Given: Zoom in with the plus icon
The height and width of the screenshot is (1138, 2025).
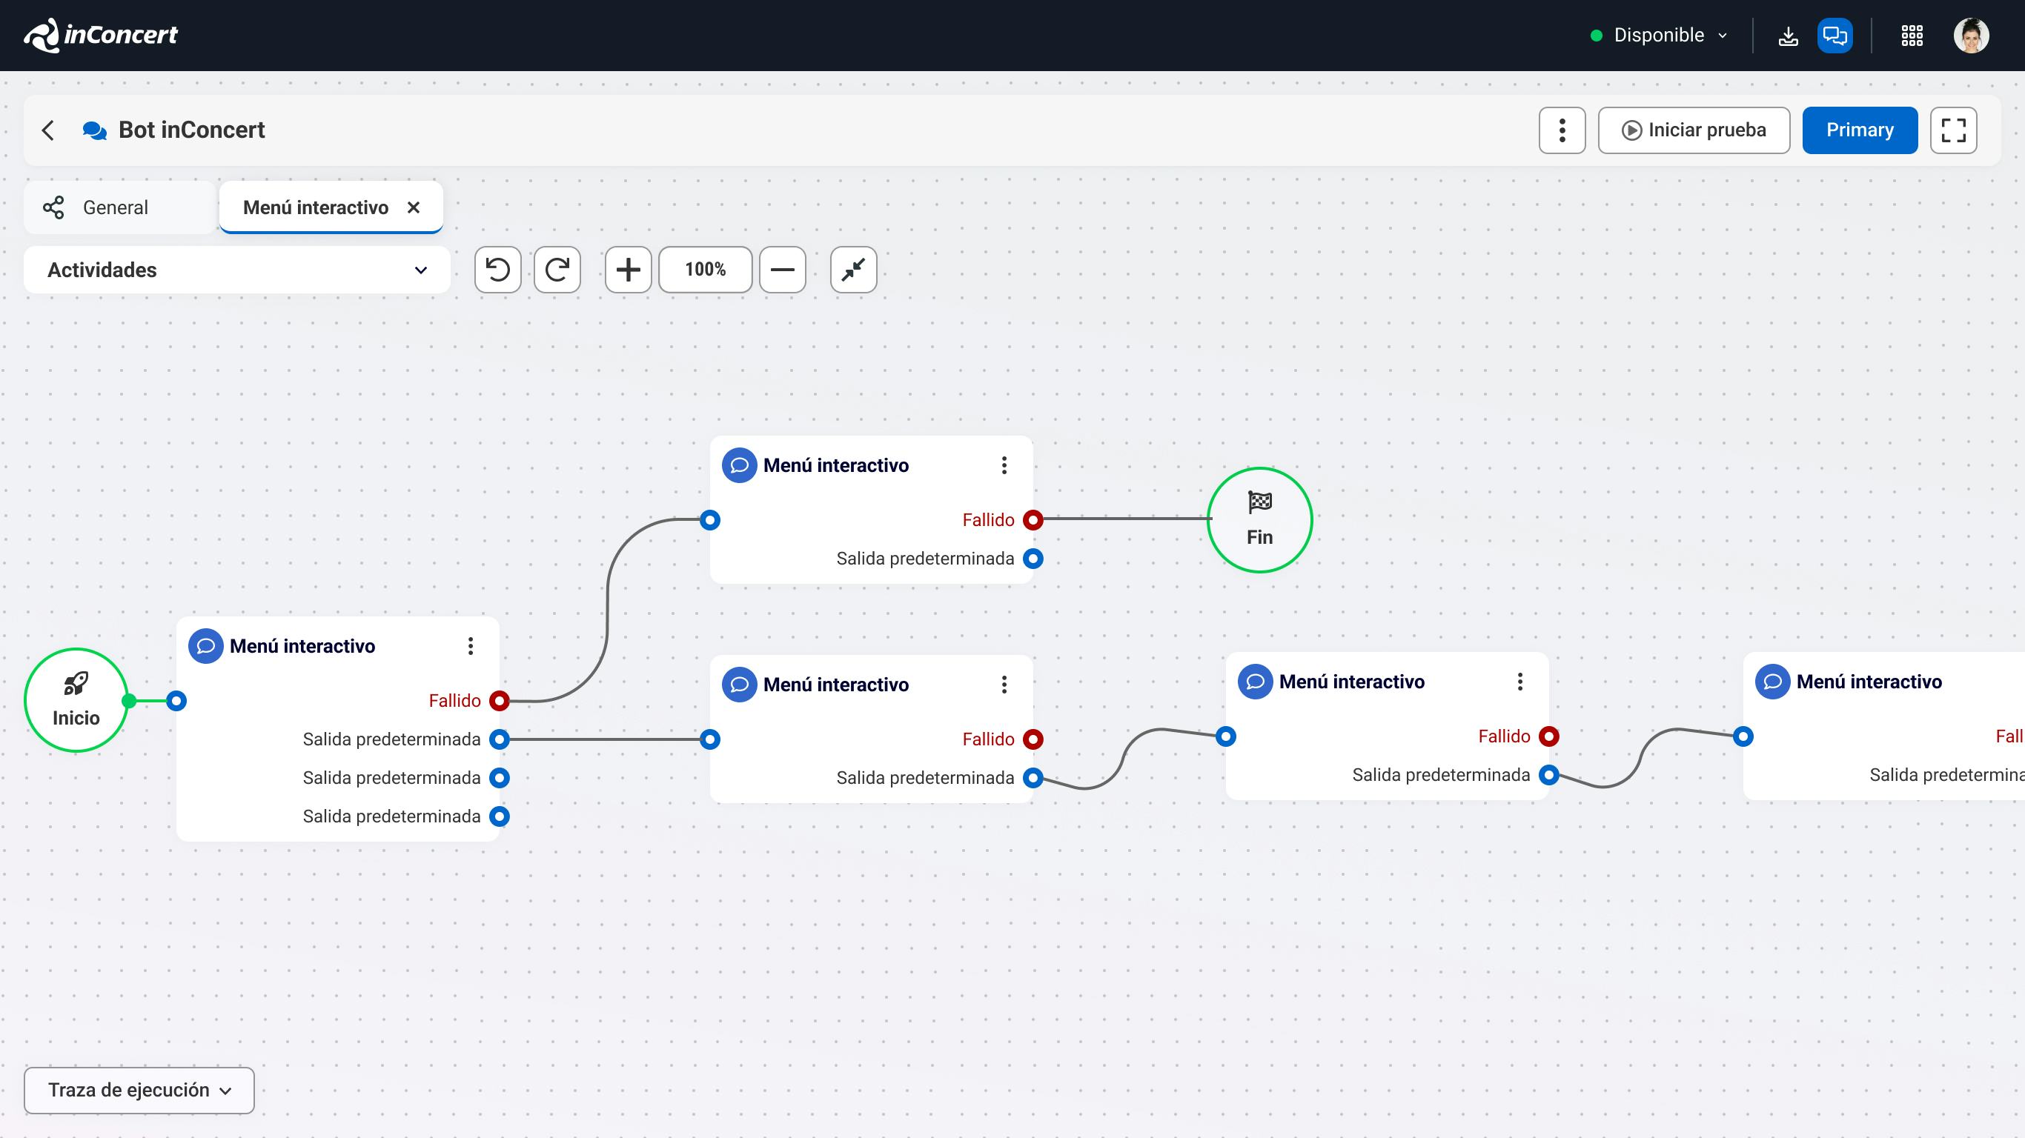Looking at the screenshot, I should (627, 270).
